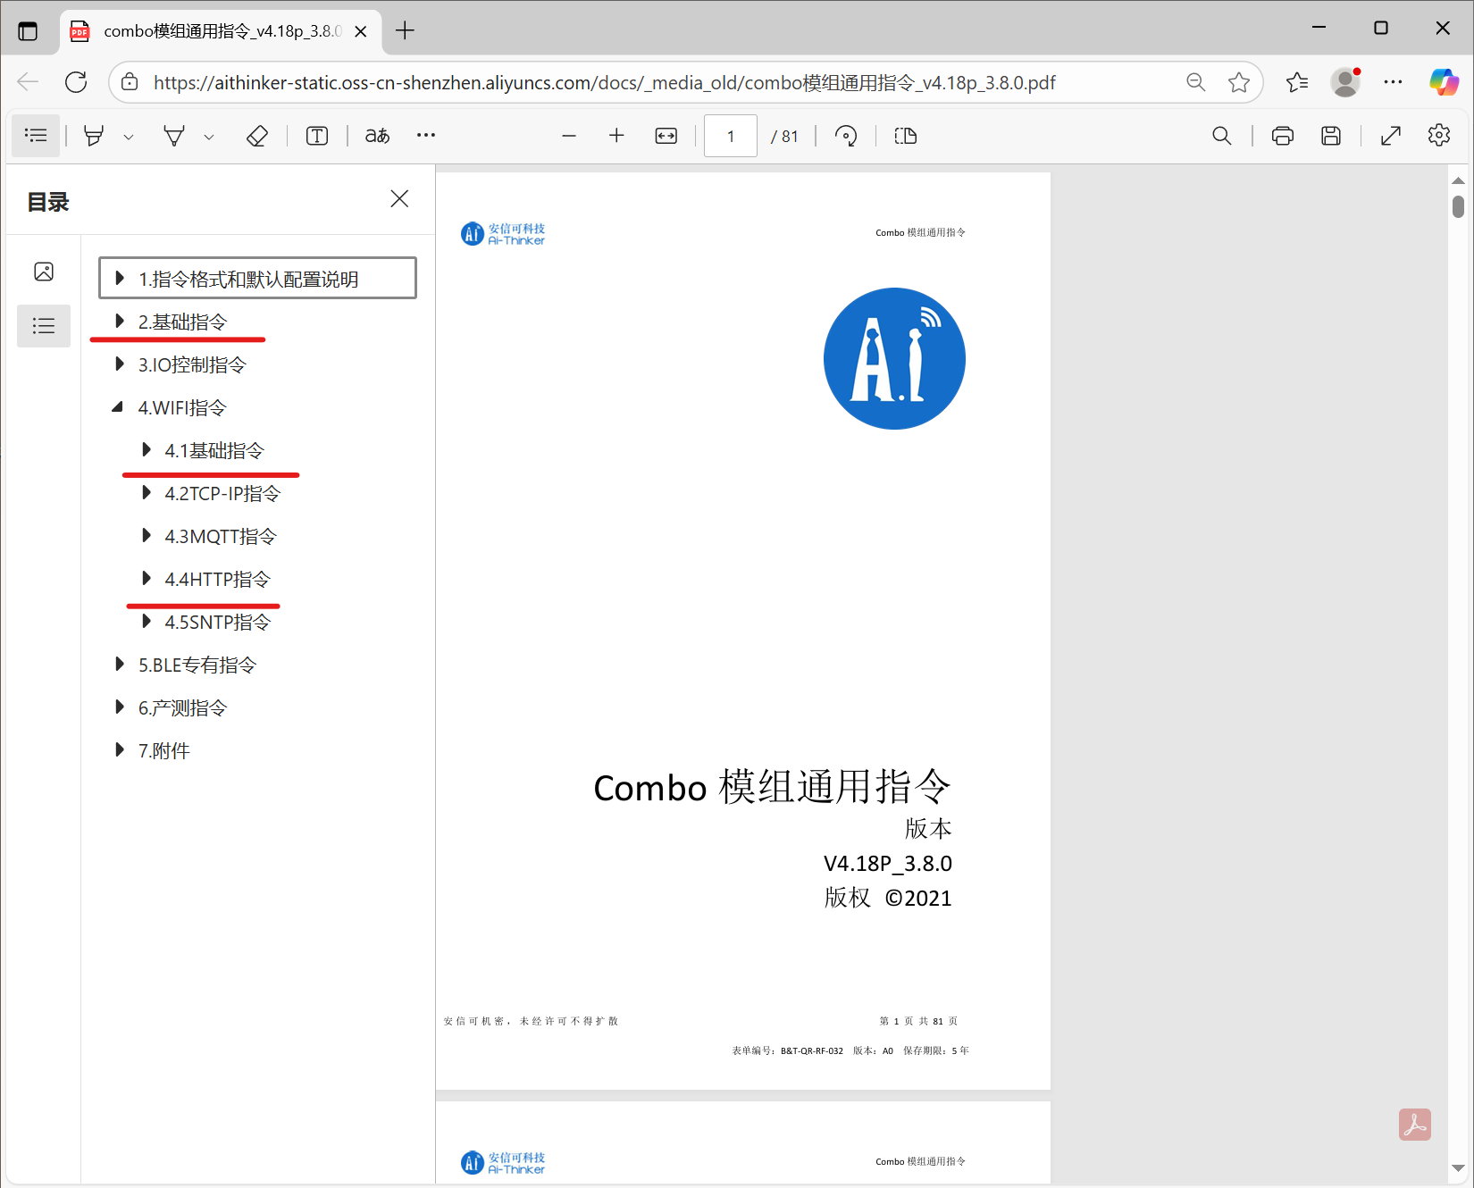Expand 1.指令格式和默认配置说明 arrow

[120, 279]
